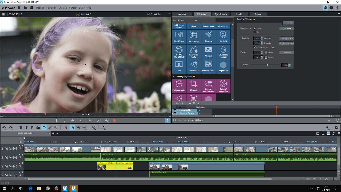Open the preview monitor hamburger menu
The height and width of the screenshot is (192, 341).
click(3, 14)
